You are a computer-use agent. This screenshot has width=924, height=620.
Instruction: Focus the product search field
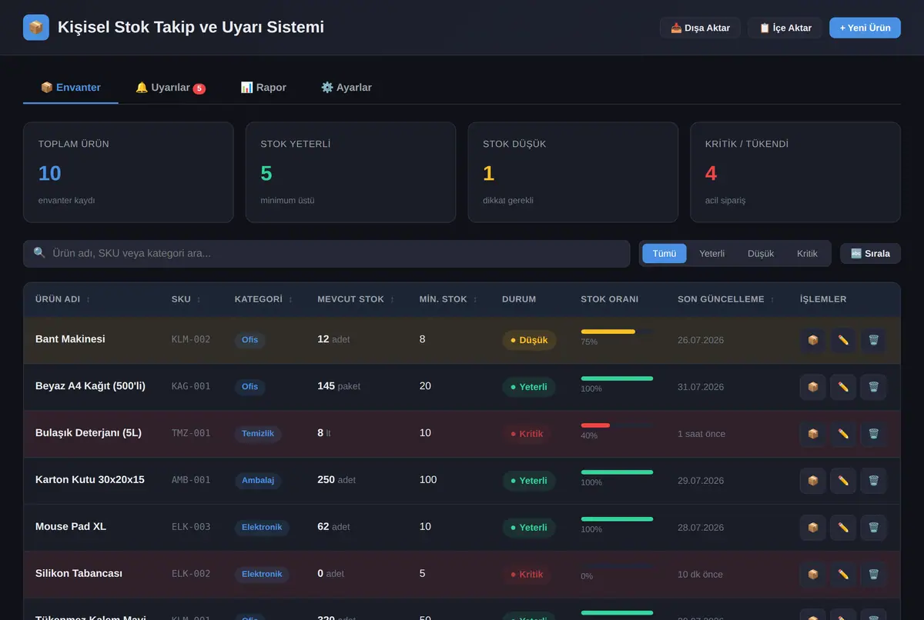pyautogui.click(x=326, y=254)
